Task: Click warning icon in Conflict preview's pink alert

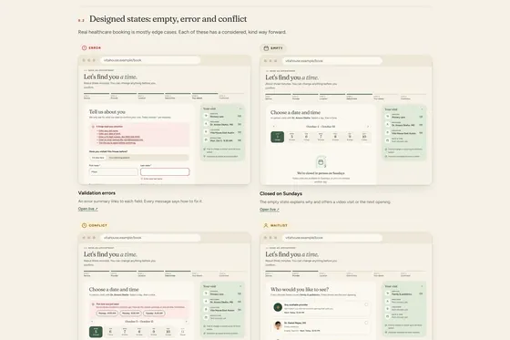Action: pos(93,304)
